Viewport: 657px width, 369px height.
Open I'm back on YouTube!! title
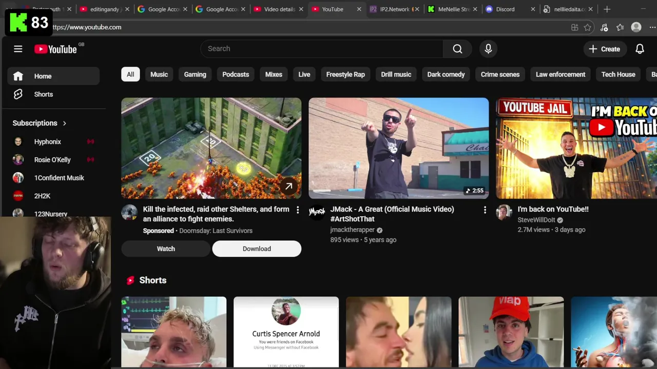[x=553, y=209]
